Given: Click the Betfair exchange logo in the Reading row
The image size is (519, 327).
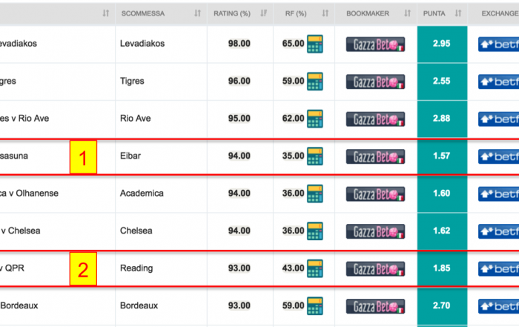Looking at the screenshot, I should (x=498, y=268).
